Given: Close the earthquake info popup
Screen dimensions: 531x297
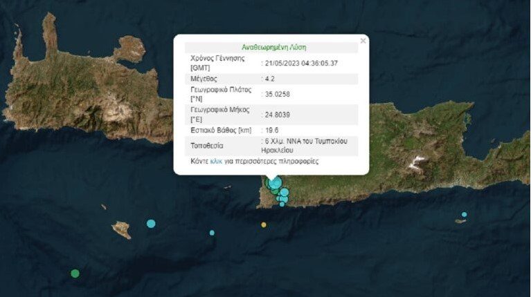Looking at the screenshot, I should 363,41.
